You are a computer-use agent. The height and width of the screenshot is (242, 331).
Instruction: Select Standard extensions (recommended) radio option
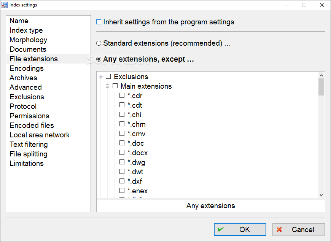[x=99, y=43]
